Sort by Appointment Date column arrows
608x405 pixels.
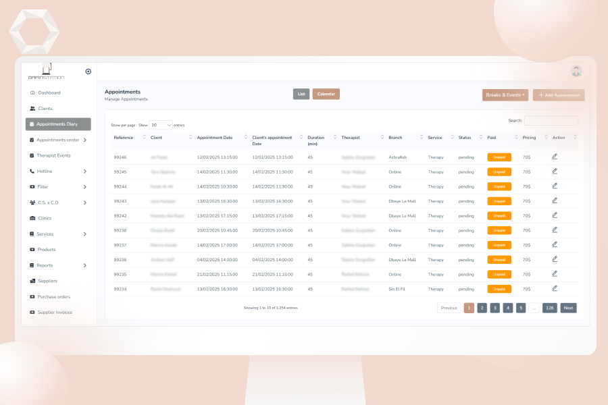coord(245,137)
